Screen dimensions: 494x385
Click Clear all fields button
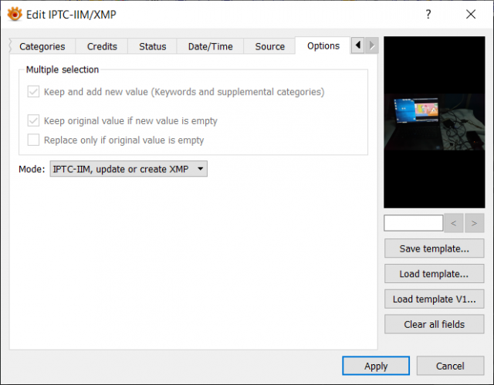434,324
